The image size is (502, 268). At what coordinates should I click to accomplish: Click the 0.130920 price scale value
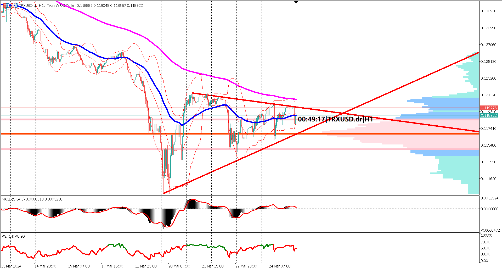tap(488, 11)
